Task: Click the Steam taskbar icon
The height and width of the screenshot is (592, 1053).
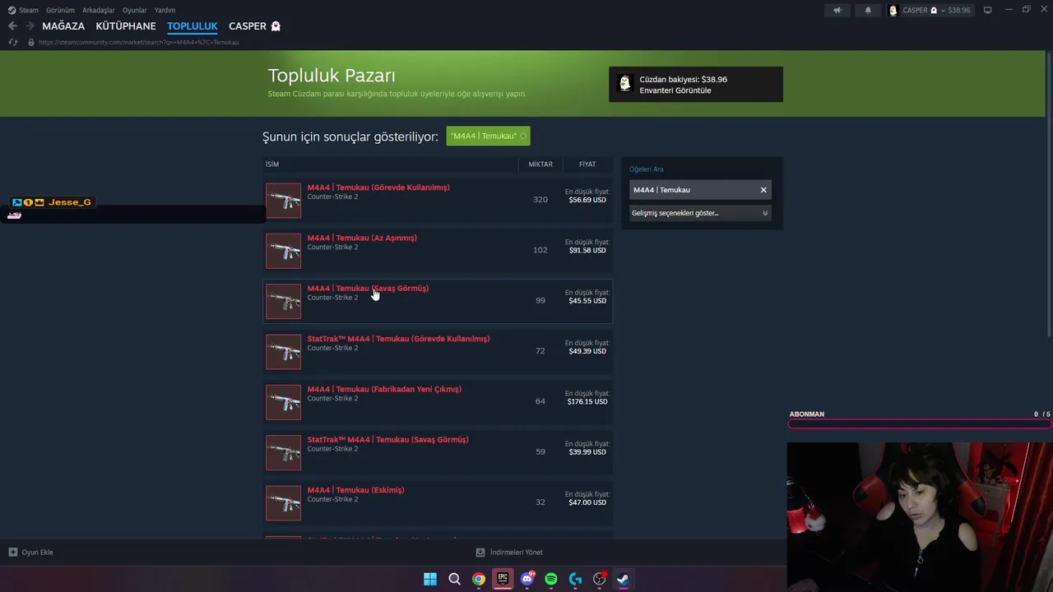Action: point(624,579)
